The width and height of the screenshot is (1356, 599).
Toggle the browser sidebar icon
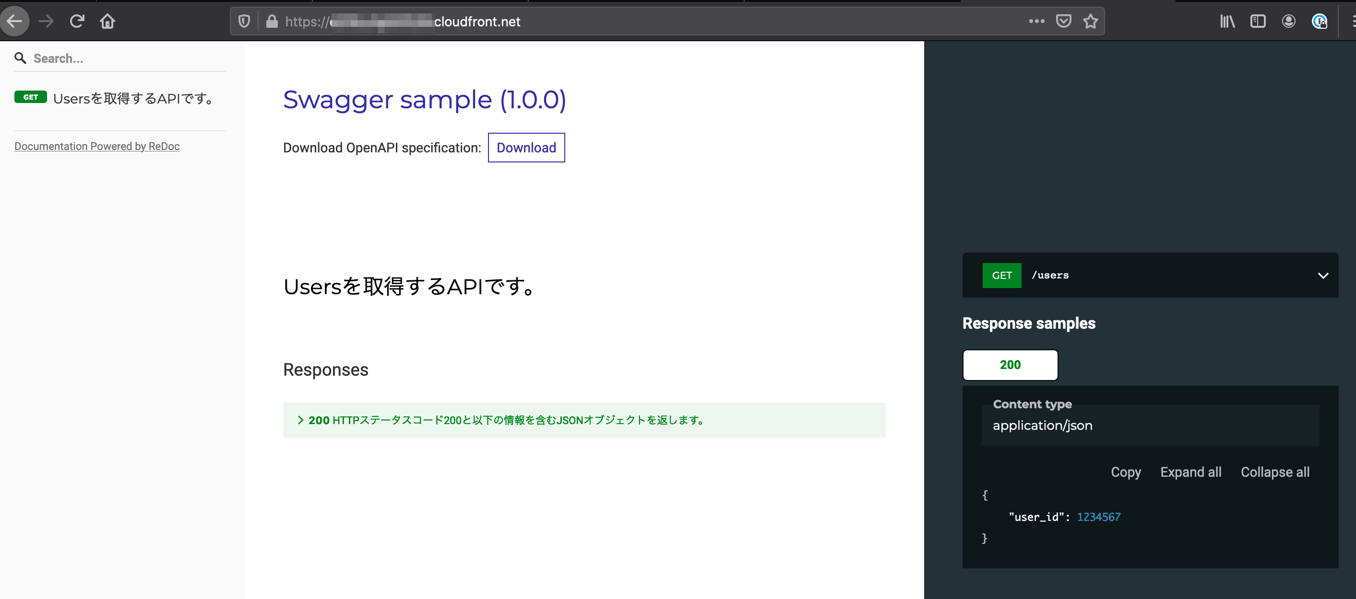click(1258, 21)
